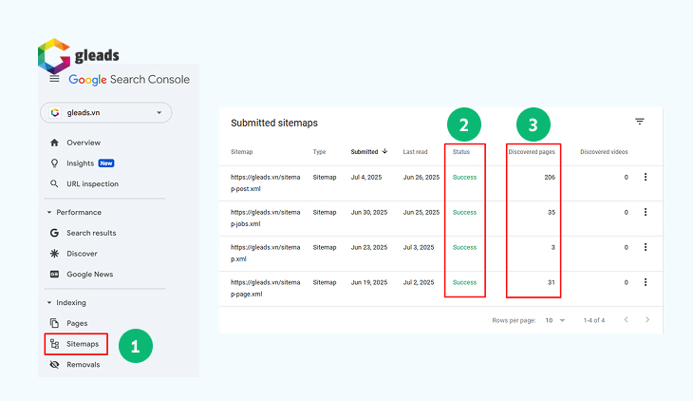Screen dimensions: 693x401
Task: Open Rows per page dropdown
Action: (x=555, y=320)
